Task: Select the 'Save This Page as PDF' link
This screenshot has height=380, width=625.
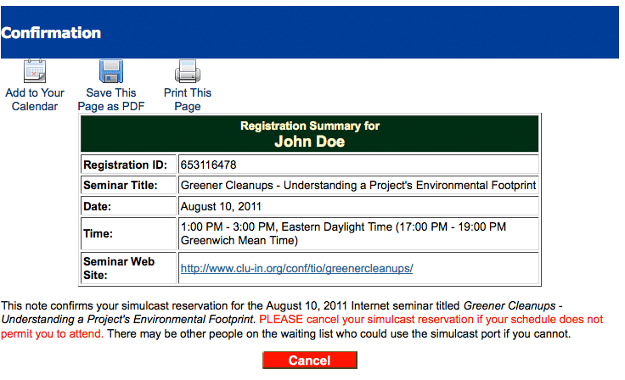Action: pyautogui.click(x=111, y=99)
